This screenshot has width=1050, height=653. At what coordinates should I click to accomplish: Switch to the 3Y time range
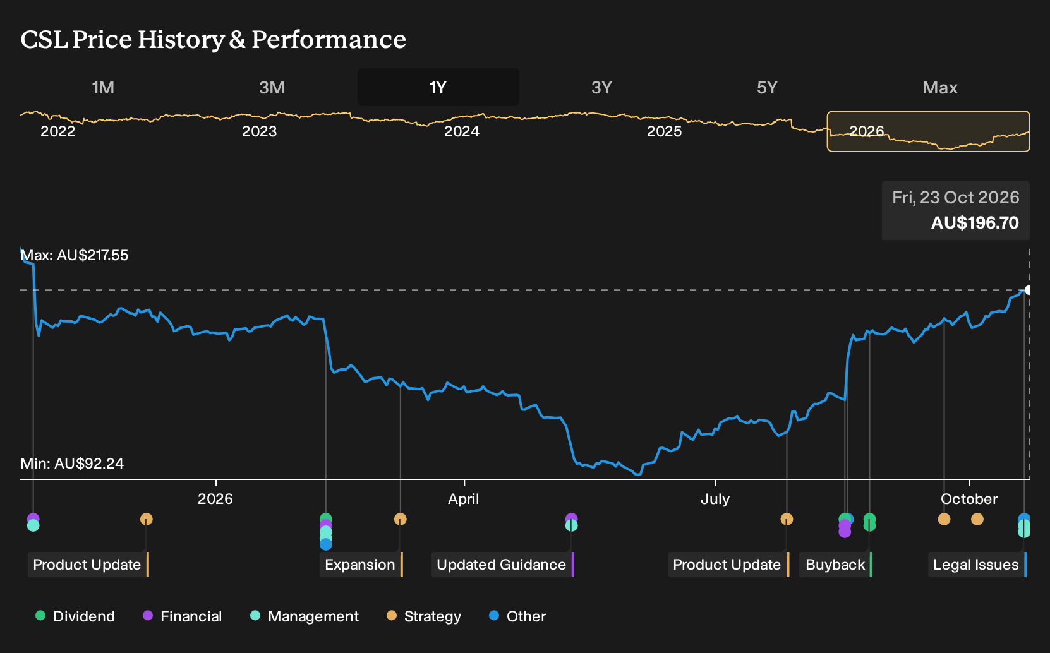601,87
